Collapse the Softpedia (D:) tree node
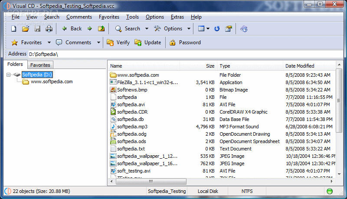Image resolution: width=347 pixels, height=199 pixels. pos(8,75)
